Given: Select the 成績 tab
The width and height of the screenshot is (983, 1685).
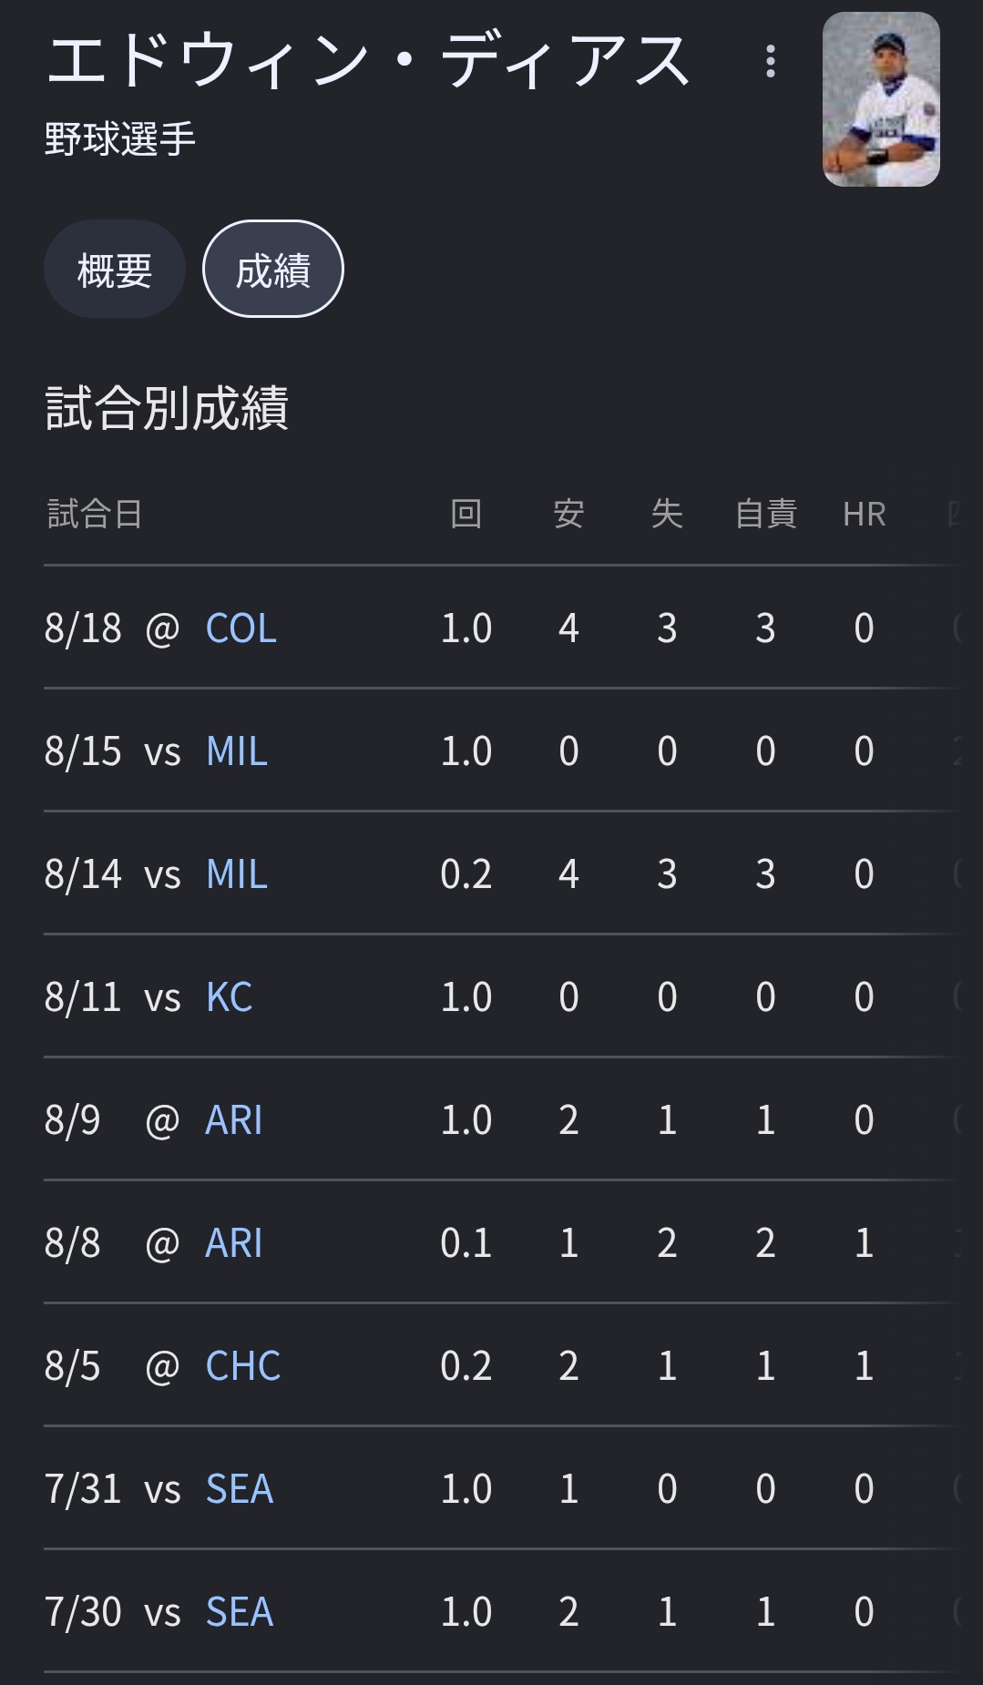Looking at the screenshot, I should click(273, 270).
